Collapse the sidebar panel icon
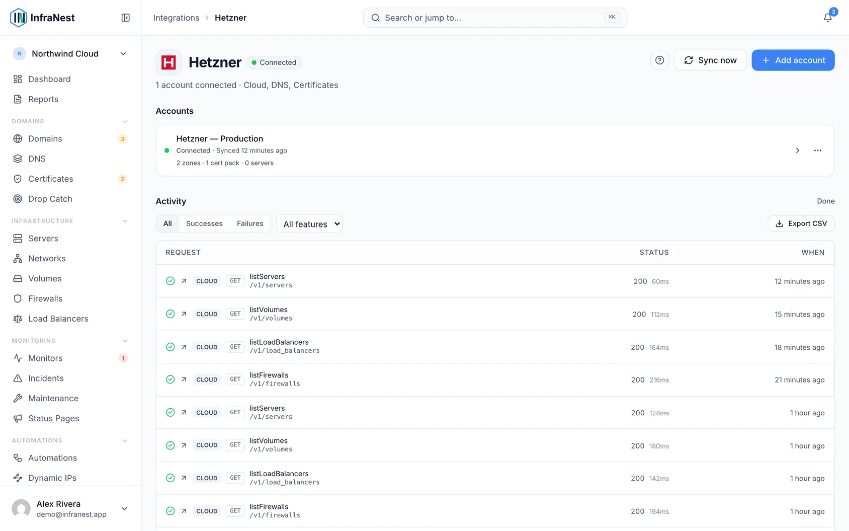The width and height of the screenshot is (849, 531). coord(126,18)
